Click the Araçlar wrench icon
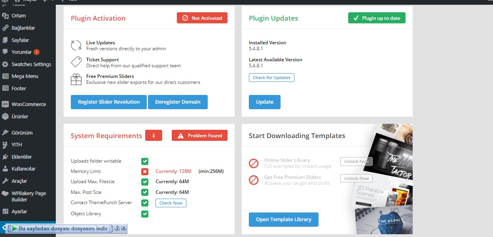Viewport: 493px width, 237px height. click(x=5, y=181)
